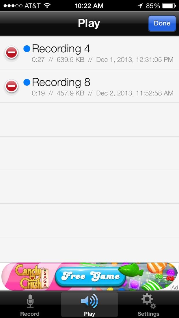Tap the Wi-Fi icon in the status bar
Image resolution: width=179 pixels, height=318 pixels.
(x=47, y=6)
